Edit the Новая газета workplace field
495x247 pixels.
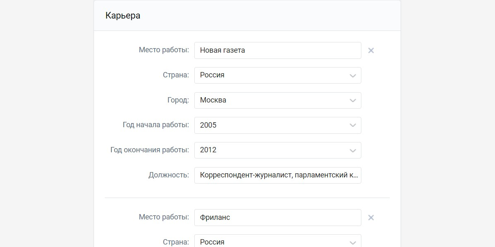(277, 50)
